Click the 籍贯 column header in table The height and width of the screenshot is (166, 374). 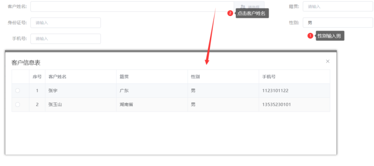click(x=152, y=77)
